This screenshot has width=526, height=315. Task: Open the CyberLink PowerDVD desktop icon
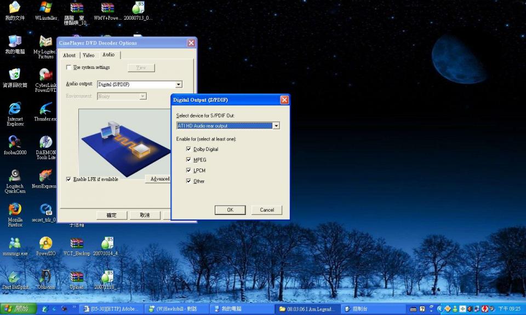pyautogui.click(x=45, y=75)
